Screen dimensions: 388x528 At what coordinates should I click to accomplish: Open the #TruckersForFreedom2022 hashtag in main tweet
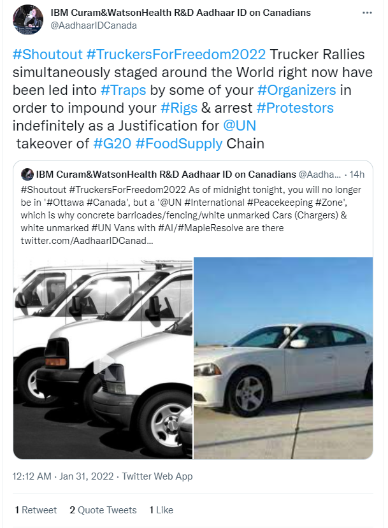coord(176,55)
